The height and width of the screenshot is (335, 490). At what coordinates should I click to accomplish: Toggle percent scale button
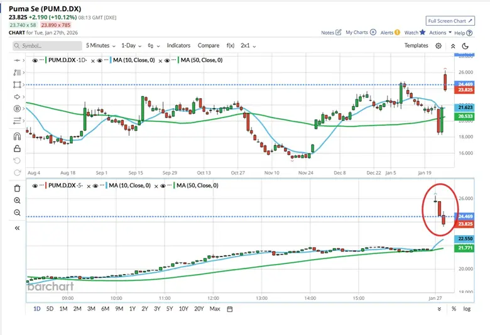coord(454,309)
